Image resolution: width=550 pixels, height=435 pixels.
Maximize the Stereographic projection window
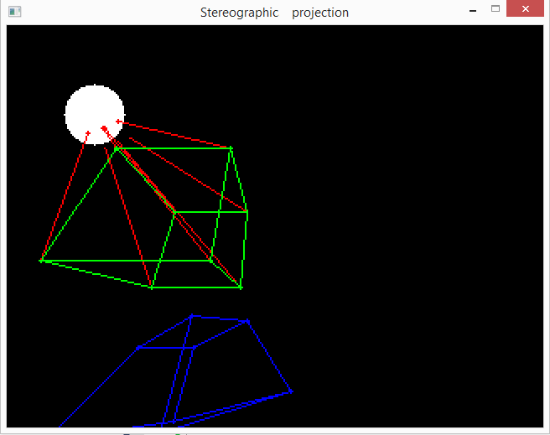pyautogui.click(x=496, y=9)
